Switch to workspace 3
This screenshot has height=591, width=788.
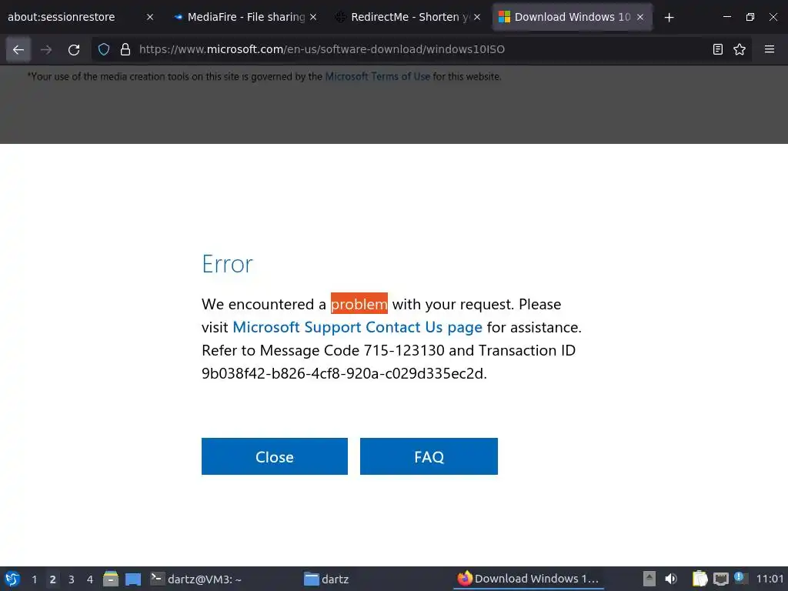[71, 579]
